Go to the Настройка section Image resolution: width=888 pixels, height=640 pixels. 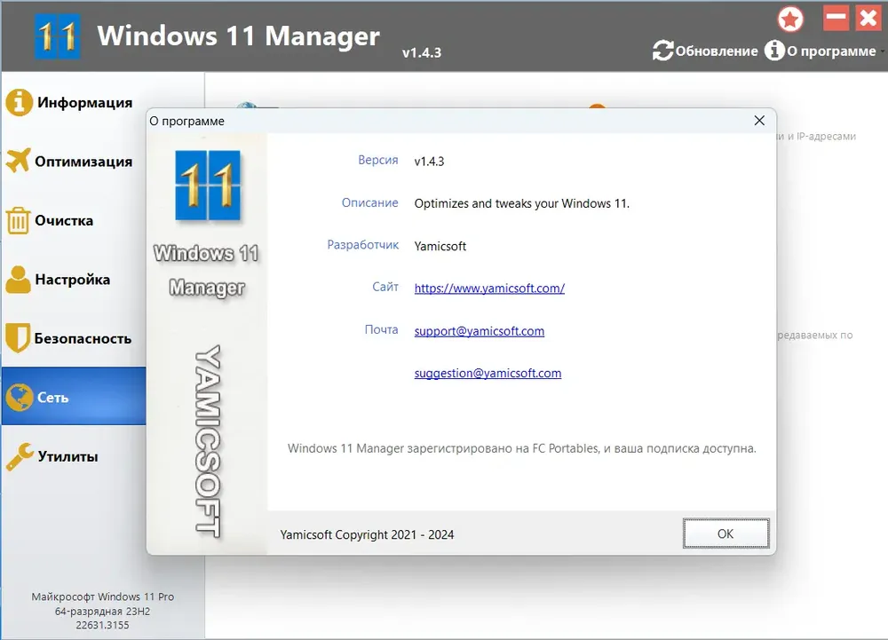click(x=73, y=279)
